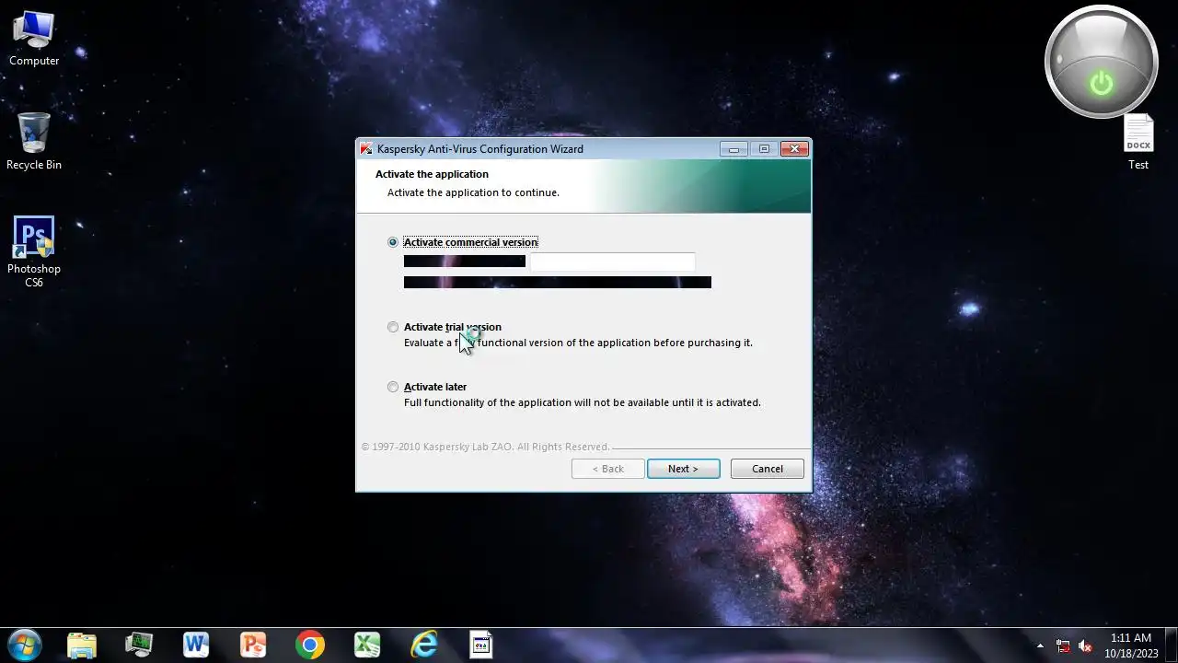This screenshot has height=663, width=1178.
Task: Click the network status tray icon
Action: pos(1063,646)
